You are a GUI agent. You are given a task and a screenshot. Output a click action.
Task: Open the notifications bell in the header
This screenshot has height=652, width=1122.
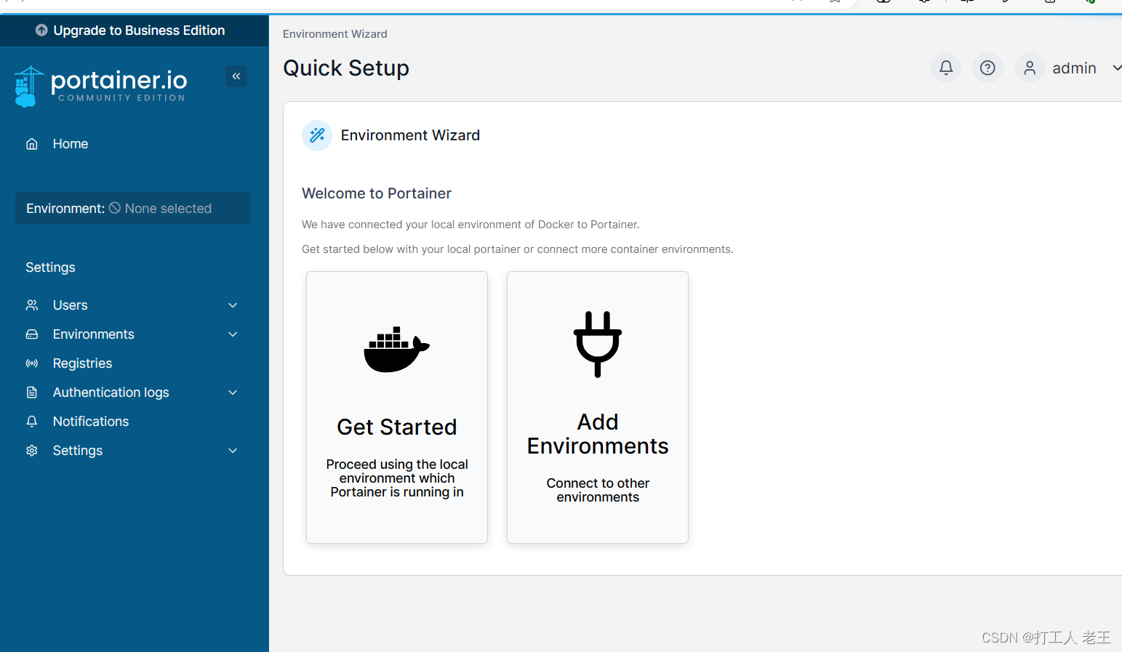tap(946, 68)
